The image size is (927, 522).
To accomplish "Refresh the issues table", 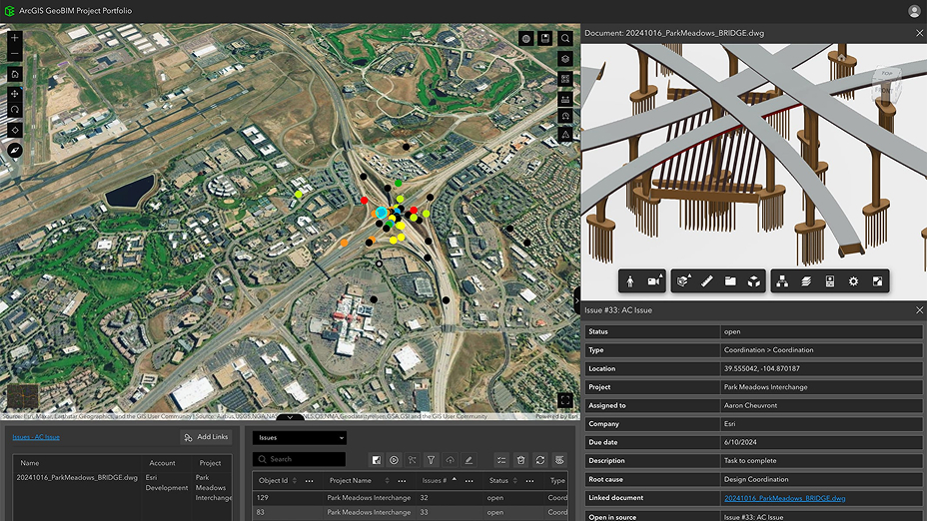I will [x=539, y=460].
